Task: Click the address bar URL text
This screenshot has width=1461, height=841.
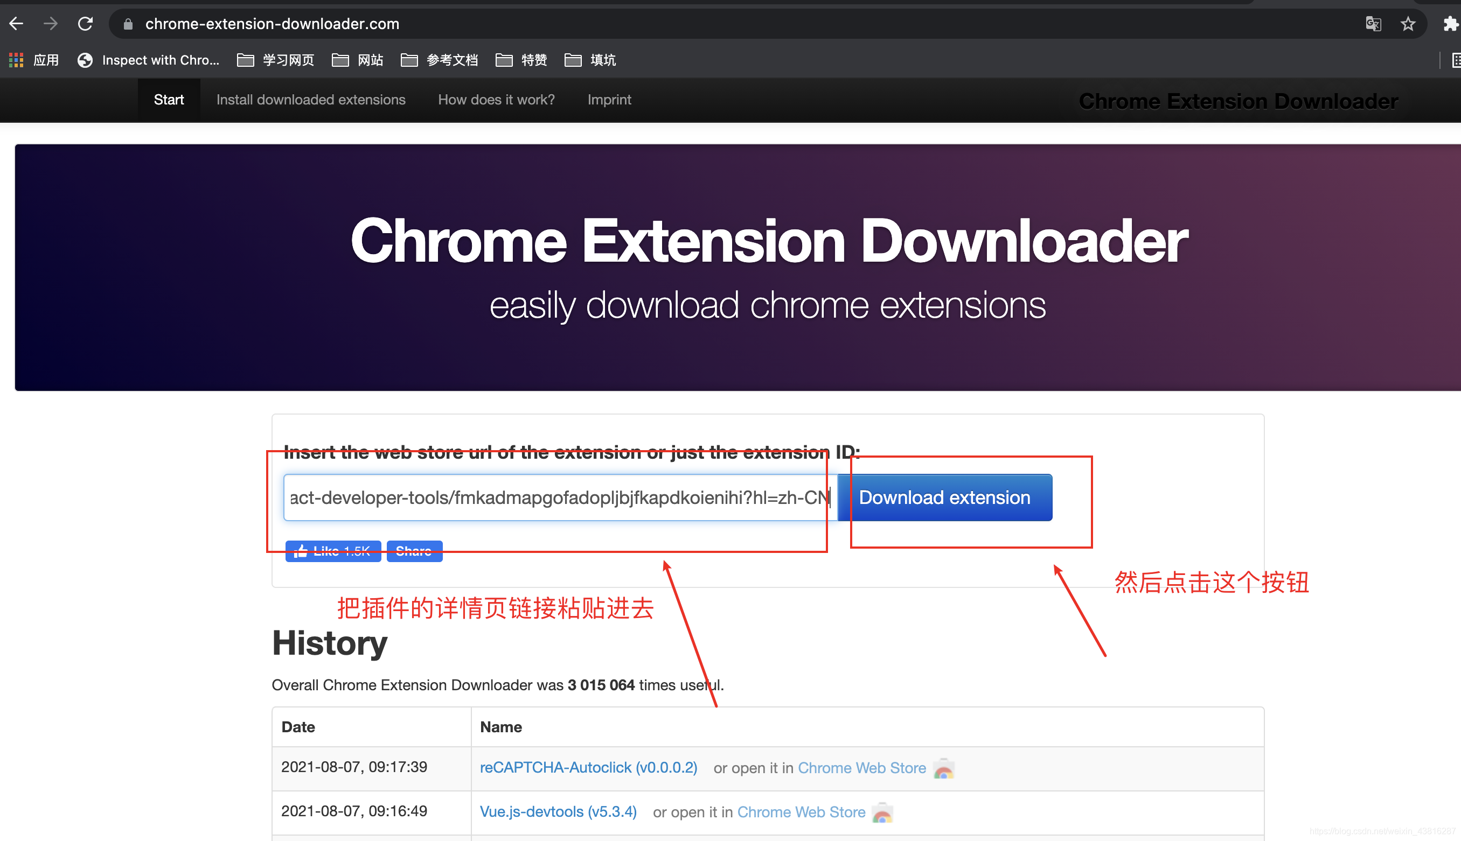Action: click(x=272, y=24)
